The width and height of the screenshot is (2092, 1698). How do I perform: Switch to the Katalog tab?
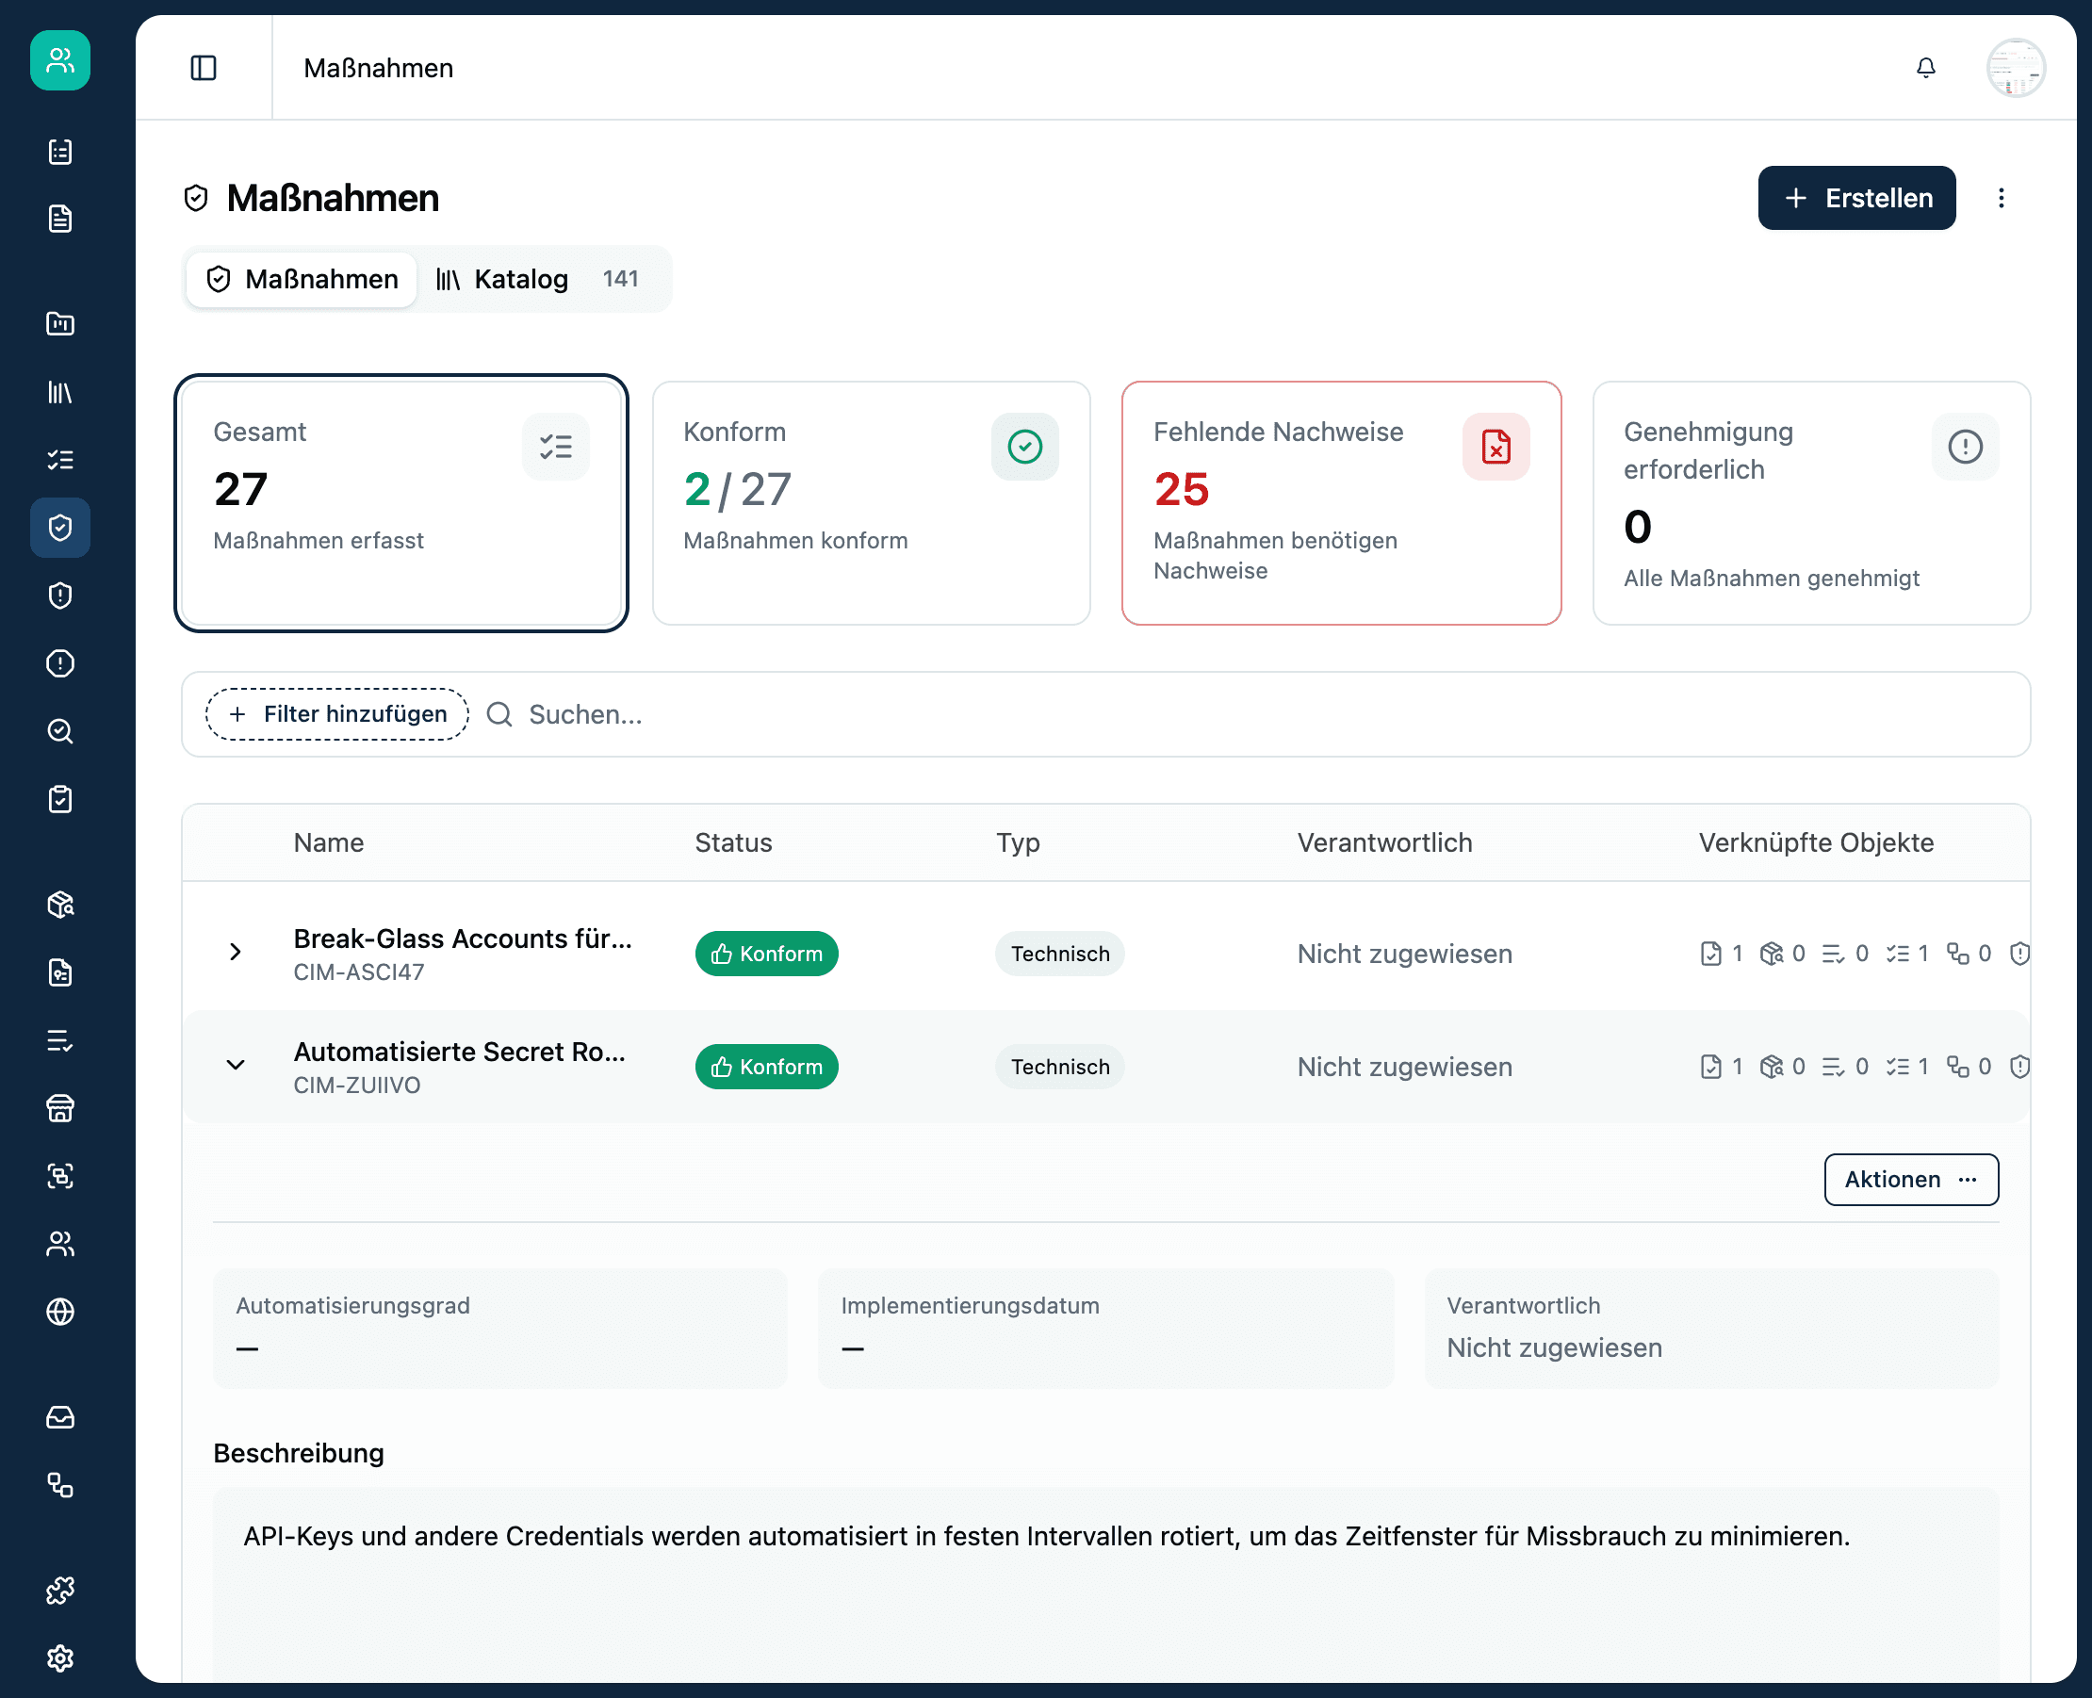coord(519,279)
